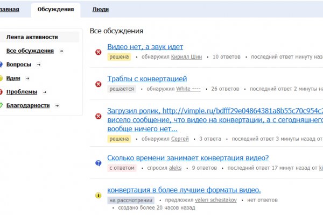323x215 pixels.
Task: Open the topic "Траблы с конвертацией"
Action: click(147, 78)
